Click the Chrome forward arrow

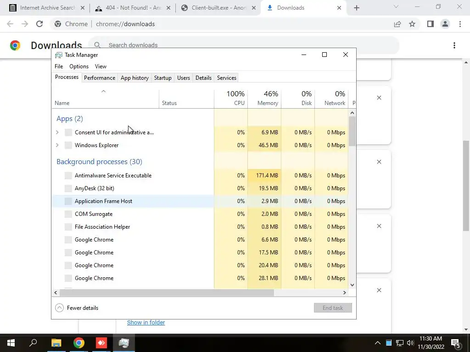pyautogui.click(x=25, y=24)
